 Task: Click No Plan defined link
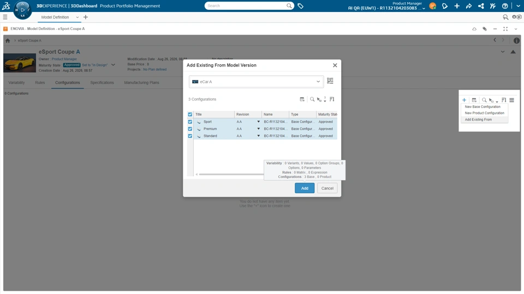pyautogui.click(x=154, y=69)
